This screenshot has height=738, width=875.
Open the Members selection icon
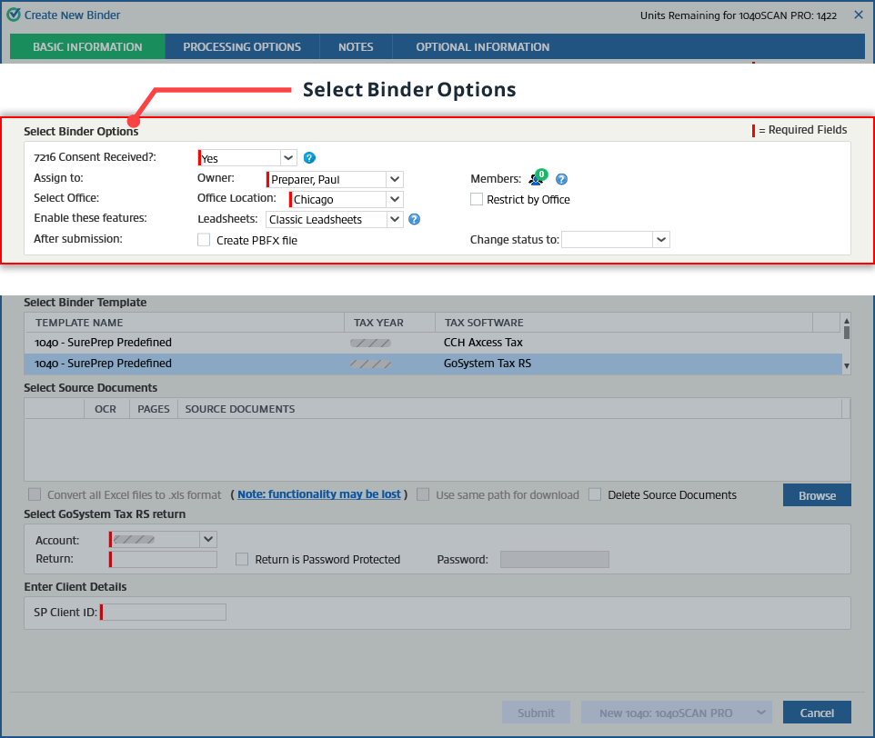(x=535, y=179)
